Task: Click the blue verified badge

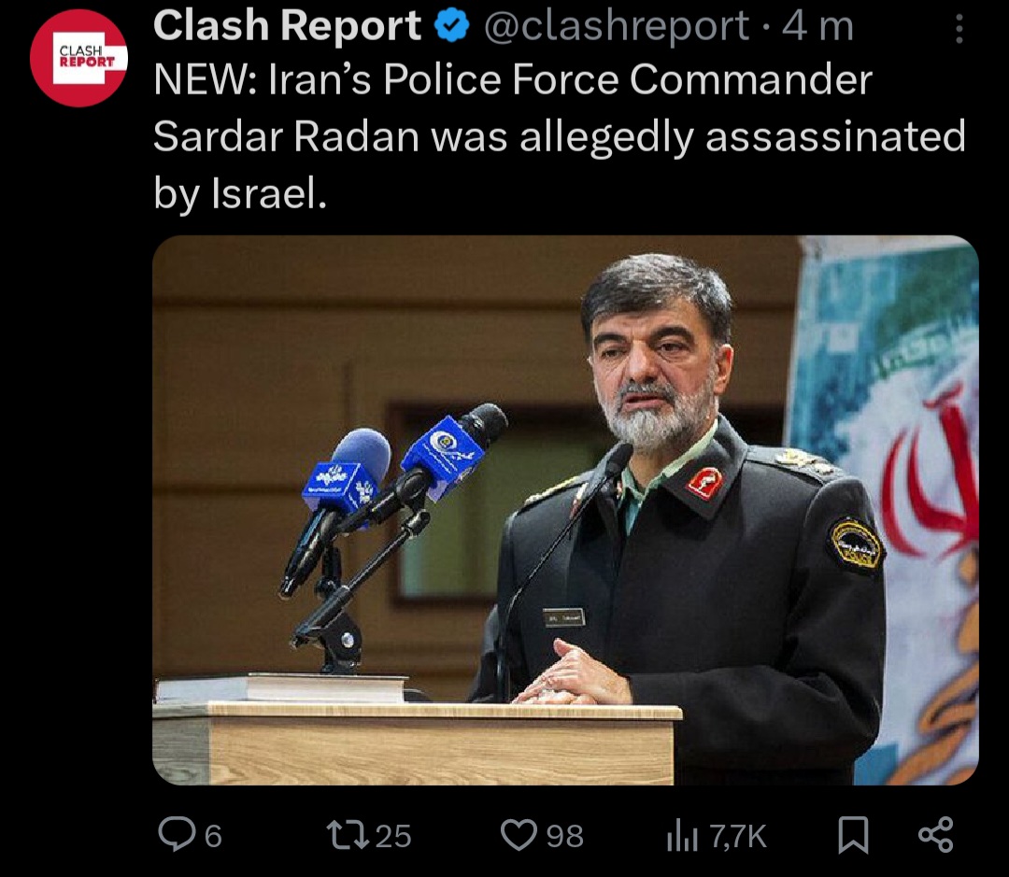Action: coord(452,26)
